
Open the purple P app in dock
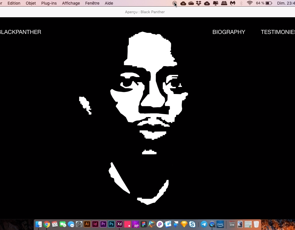coord(160,224)
